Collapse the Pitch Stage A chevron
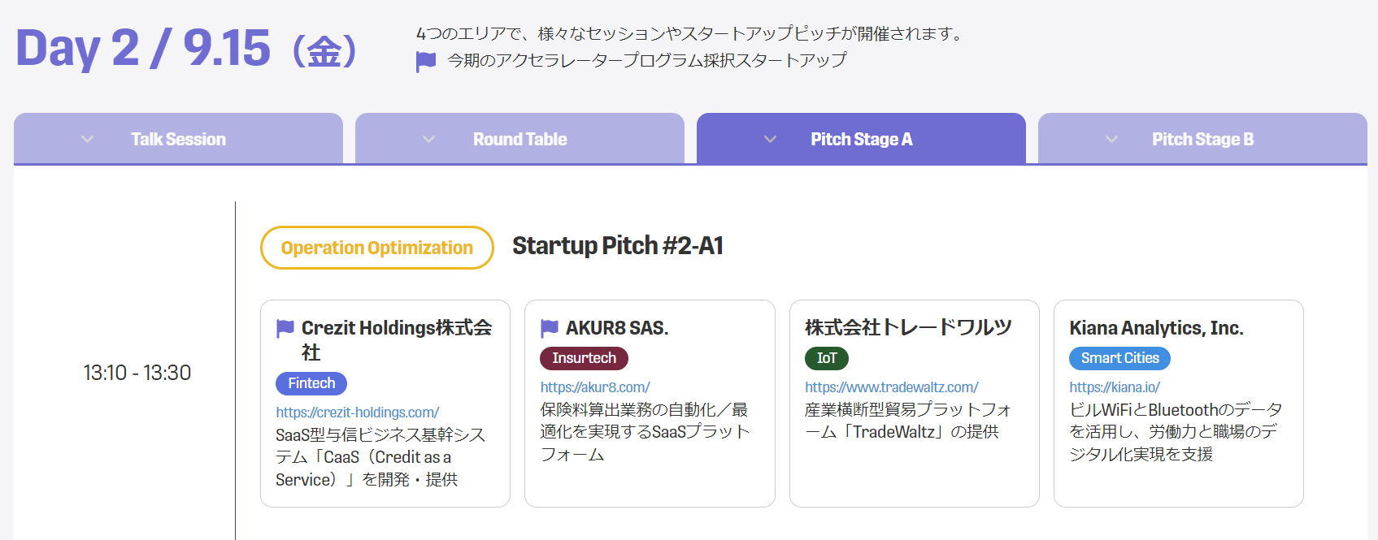 click(x=770, y=140)
